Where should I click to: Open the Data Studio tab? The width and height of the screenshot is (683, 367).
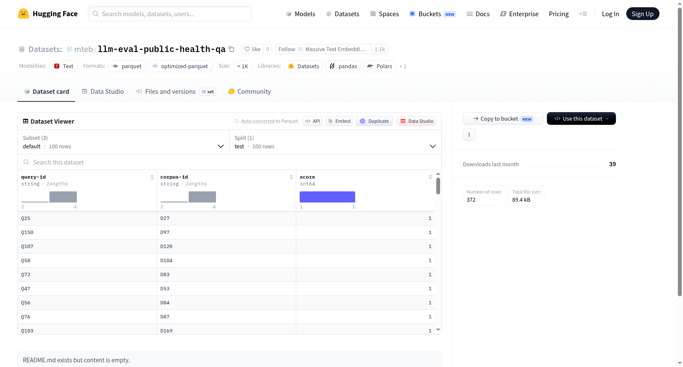click(x=103, y=91)
